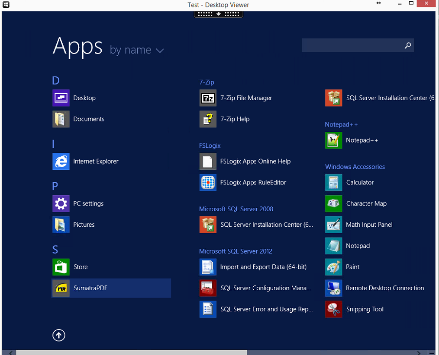Viewport: 439px width, 355px height.
Task: Open the 7-Zip Help icon
Action: pos(208,119)
